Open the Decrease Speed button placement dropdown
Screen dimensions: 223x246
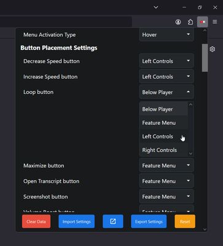click(x=166, y=61)
